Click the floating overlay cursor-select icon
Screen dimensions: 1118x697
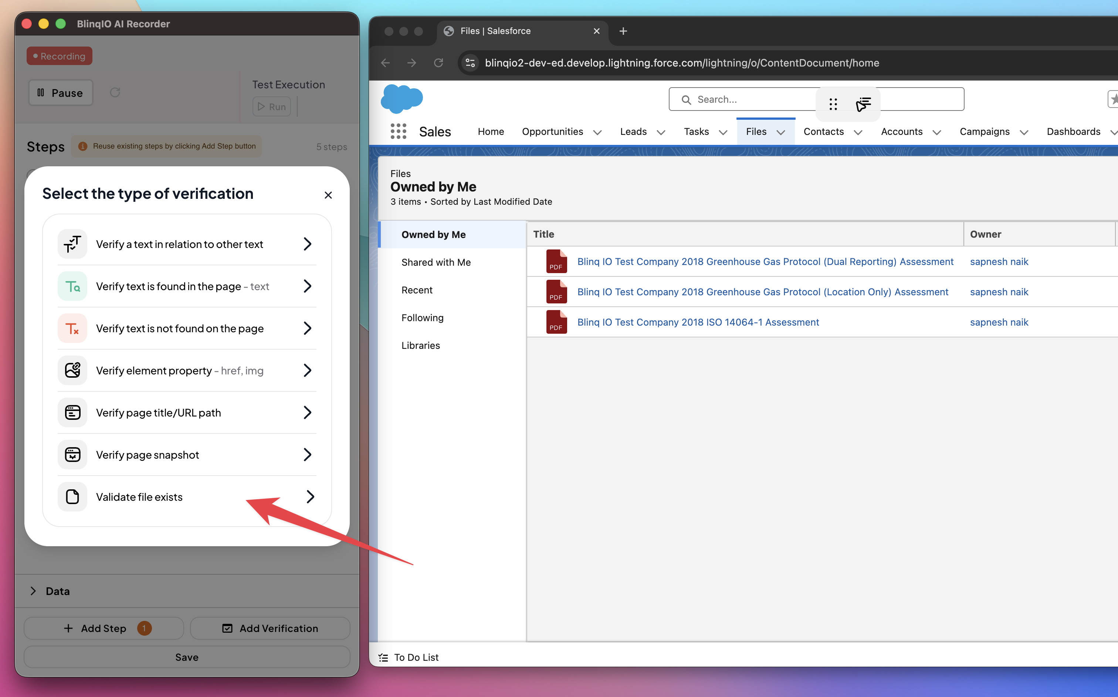863,104
